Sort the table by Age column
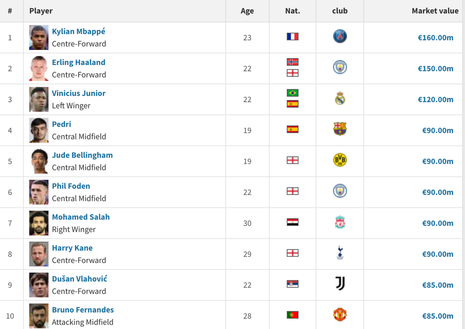Image resolution: width=465 pixels, height=329 pixels. coord(247,11)
